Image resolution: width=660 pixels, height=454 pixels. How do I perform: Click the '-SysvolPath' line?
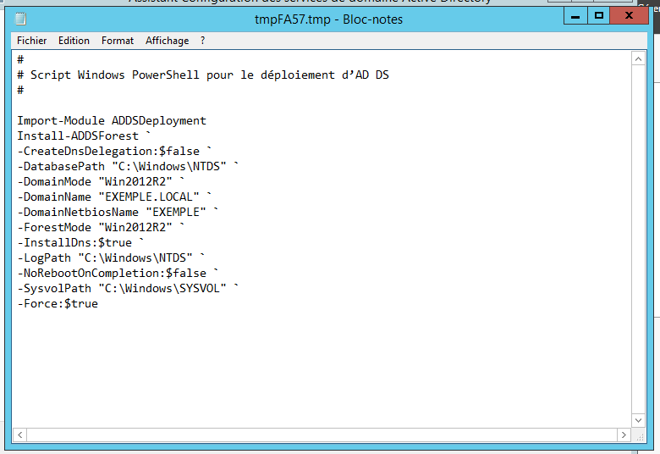(128, 288)
